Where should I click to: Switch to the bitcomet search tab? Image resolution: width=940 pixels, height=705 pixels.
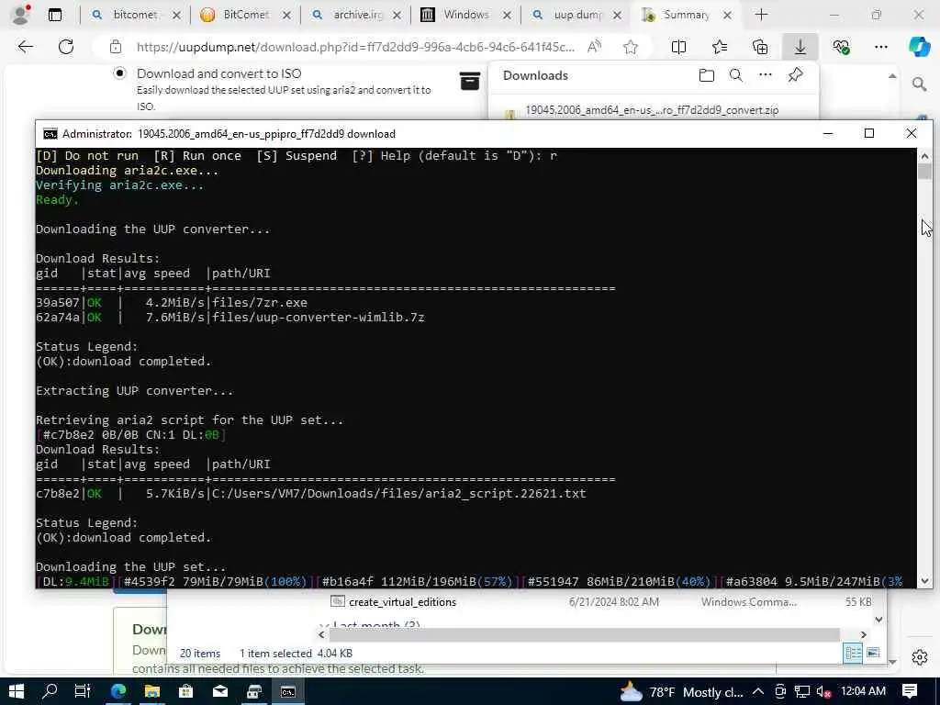click(136, 15)
